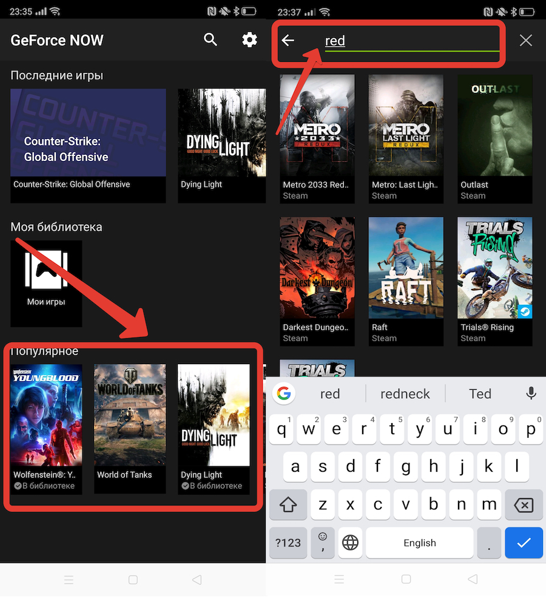Tap the Google logo on keyboard
The image size is (546, 598).
pyautogui.click(x=283, y=393)
